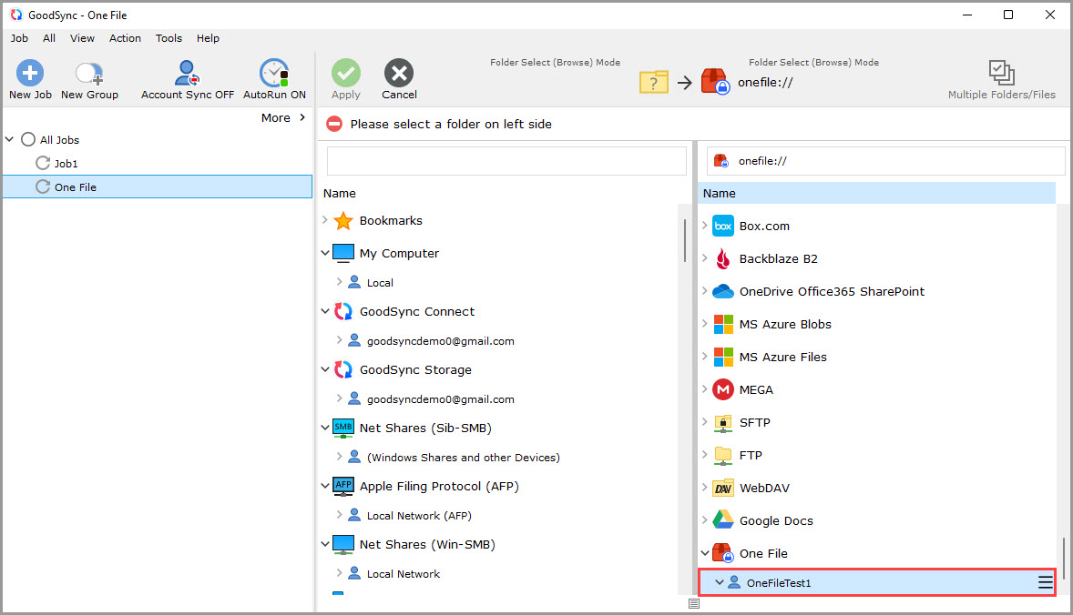Click the Box.com icon
This screenshot has height=615, width=1073.
pos(722,227)
